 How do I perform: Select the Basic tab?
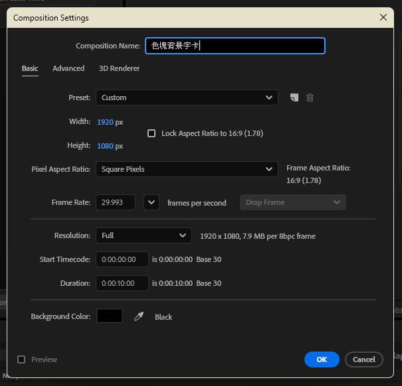coord(30,68)
